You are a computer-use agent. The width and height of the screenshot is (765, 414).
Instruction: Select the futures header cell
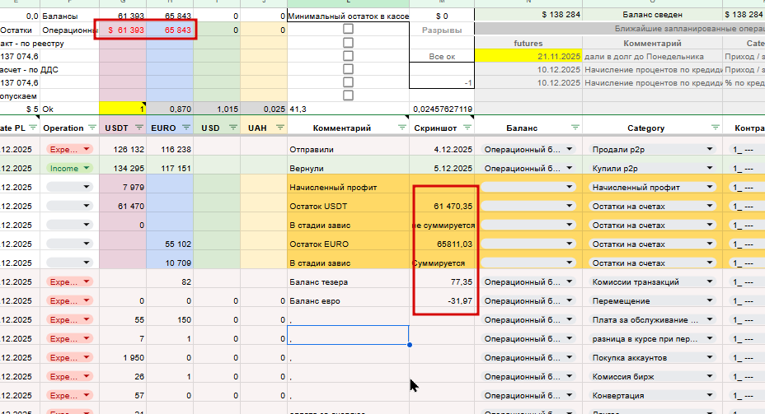coord(528,44)
